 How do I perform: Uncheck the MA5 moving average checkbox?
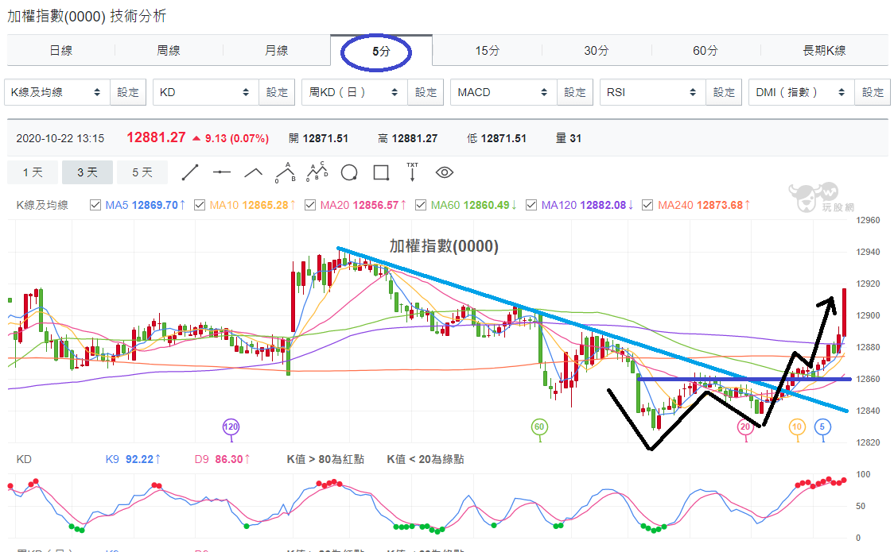click(x=95, y=205)
